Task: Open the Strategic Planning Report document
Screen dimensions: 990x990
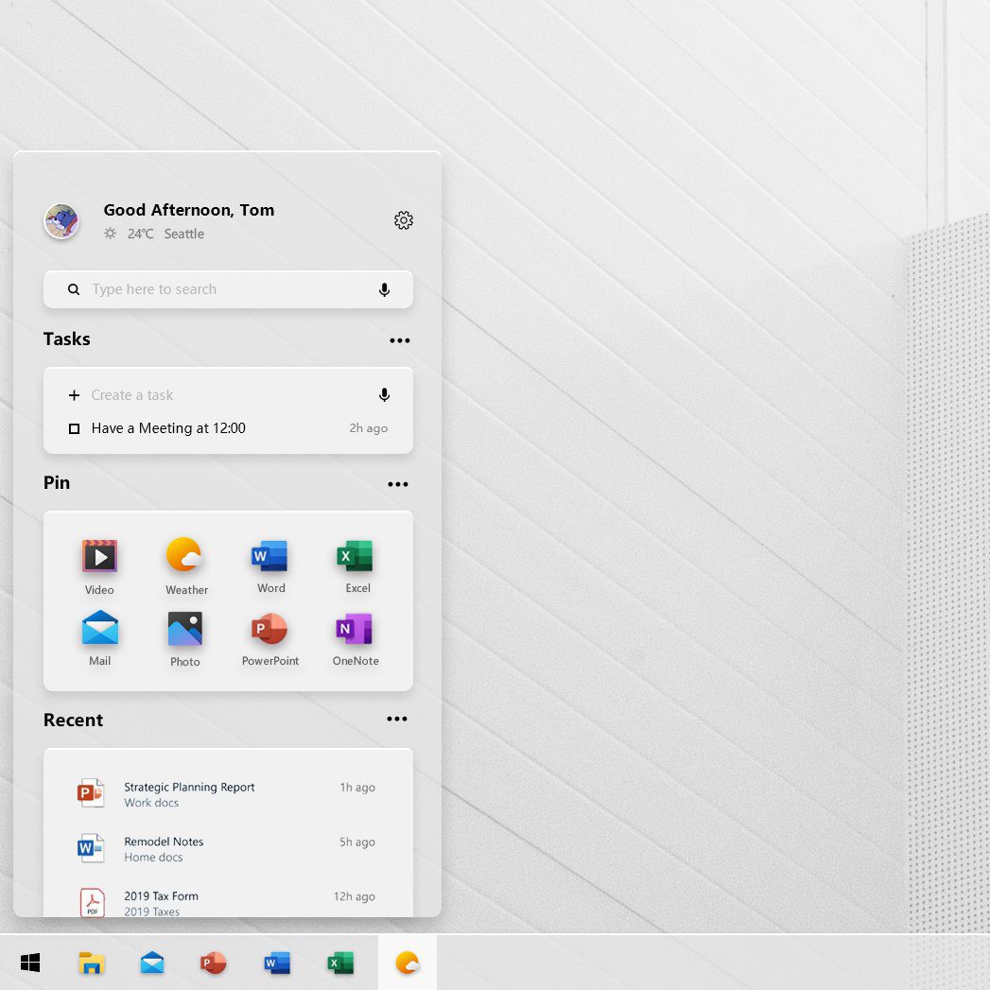Action: pos(226,793)
